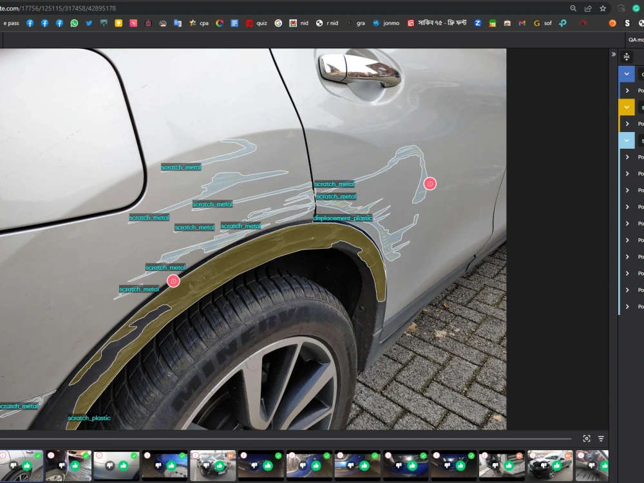
Task: Thumbs-down the white wrecked car thumbnail
Action: point(544,466)
